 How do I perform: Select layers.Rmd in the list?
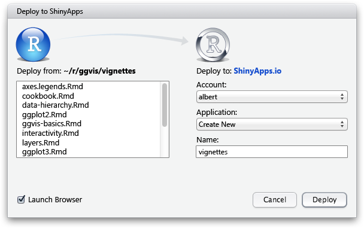(41, 142)
